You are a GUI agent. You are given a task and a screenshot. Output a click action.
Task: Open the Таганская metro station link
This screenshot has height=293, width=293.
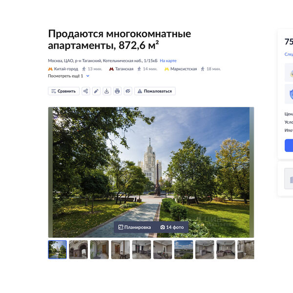[124, 69]
